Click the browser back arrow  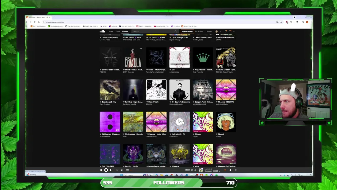[x=27, y=22]
